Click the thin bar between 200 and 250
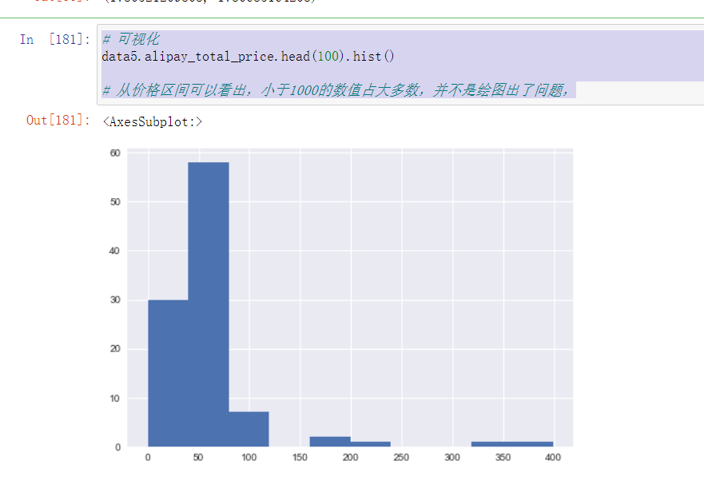 click(371, 444)
